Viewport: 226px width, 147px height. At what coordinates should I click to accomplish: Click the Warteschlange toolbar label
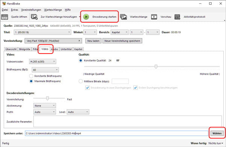139,17
